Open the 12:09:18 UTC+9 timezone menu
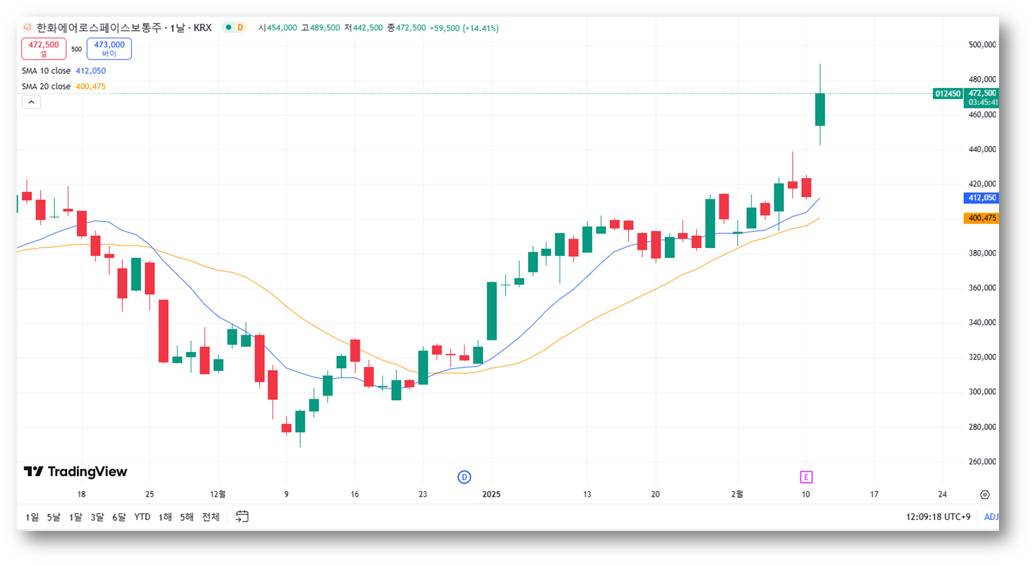The width and height of the screenshot is (1033, 565). (x=938, y=516)
